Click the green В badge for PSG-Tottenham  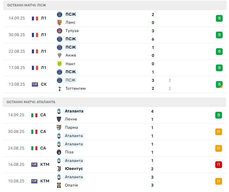point(219,84)
